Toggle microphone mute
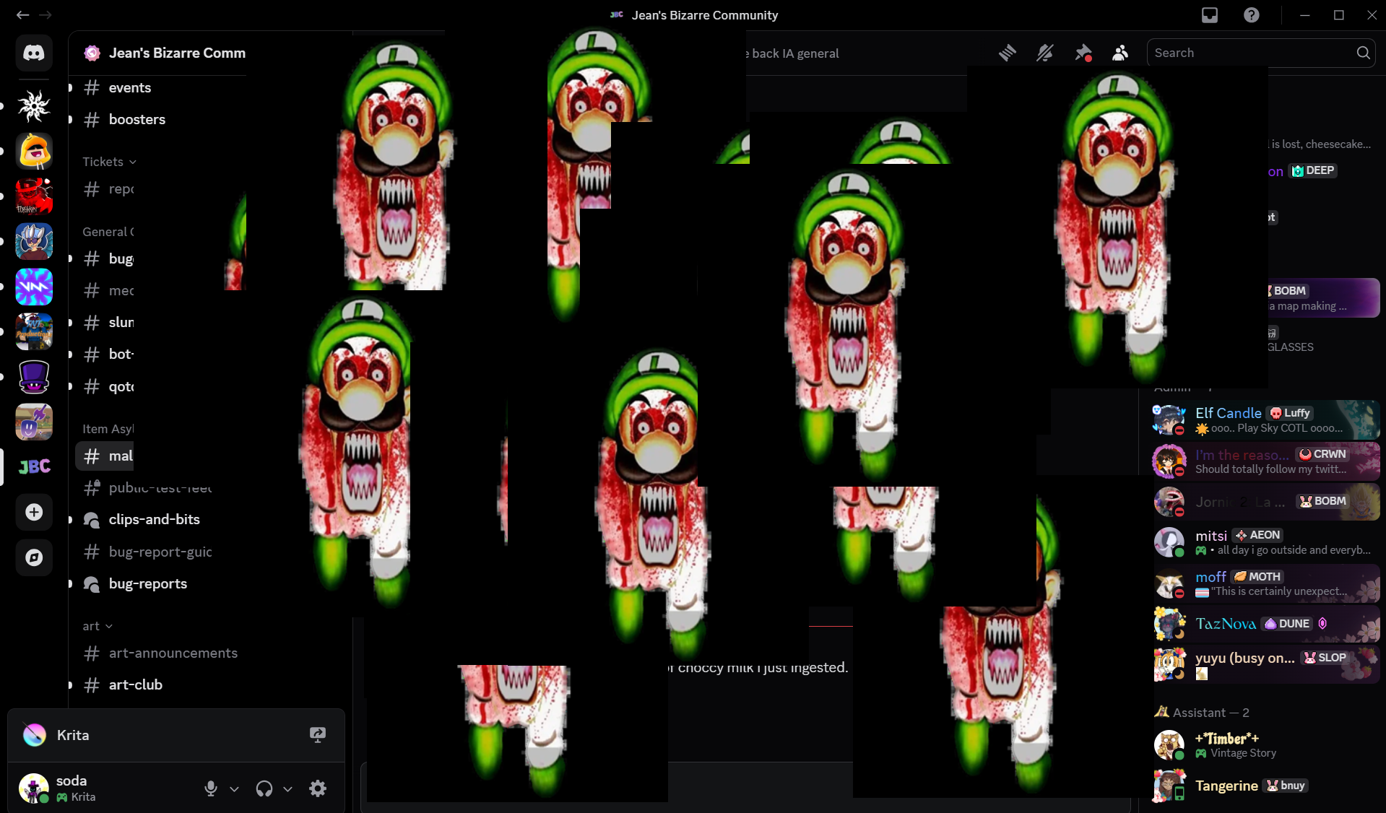This screenshot has height=813, width=1386. 211,788
